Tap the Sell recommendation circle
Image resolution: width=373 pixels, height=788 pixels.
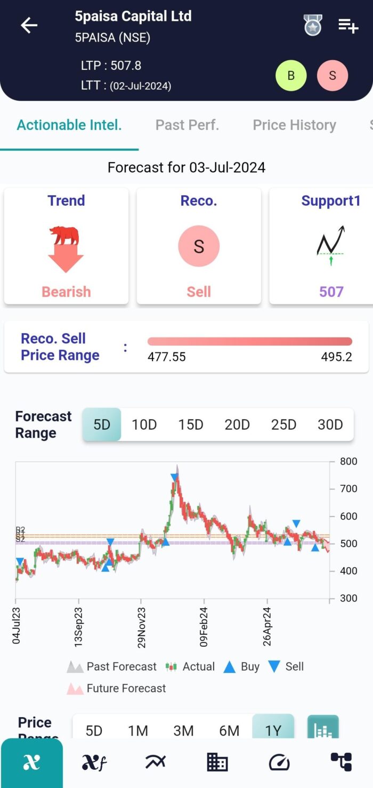[199, 246]
